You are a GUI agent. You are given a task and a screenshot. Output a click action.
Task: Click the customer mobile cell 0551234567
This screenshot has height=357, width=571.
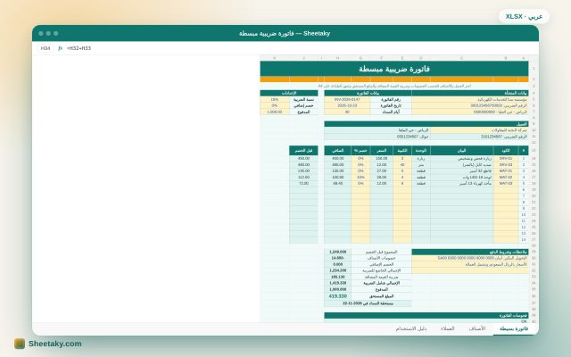point(377,137)
